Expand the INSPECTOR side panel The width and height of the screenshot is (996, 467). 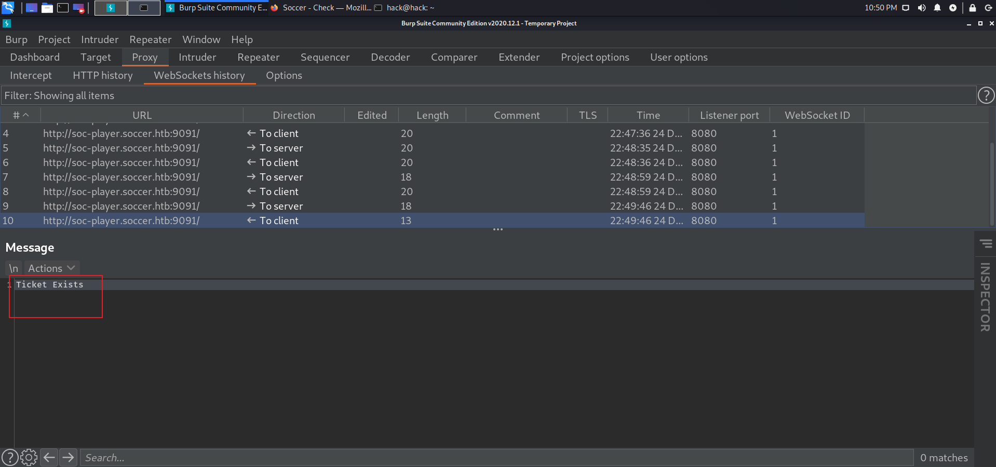(985, 297)
